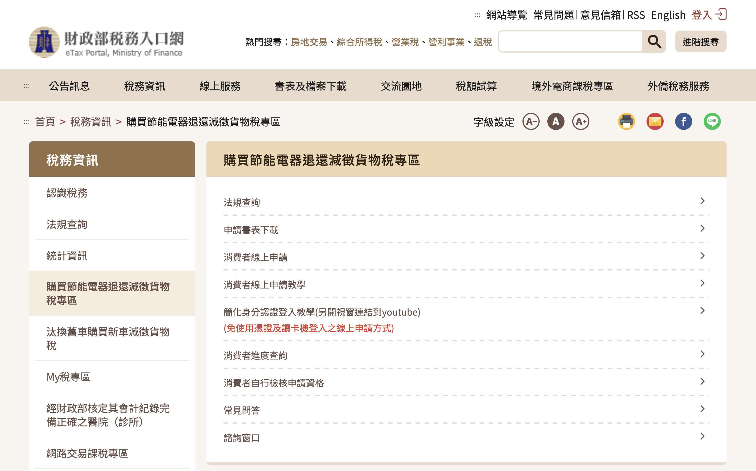Share page via email envelope icon
Viewport: 756px width, 471px height.
coord(655,121)
